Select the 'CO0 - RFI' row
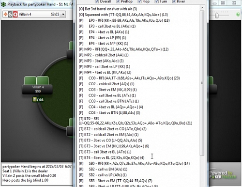This screenshot has width=242, height=187. 129,78
